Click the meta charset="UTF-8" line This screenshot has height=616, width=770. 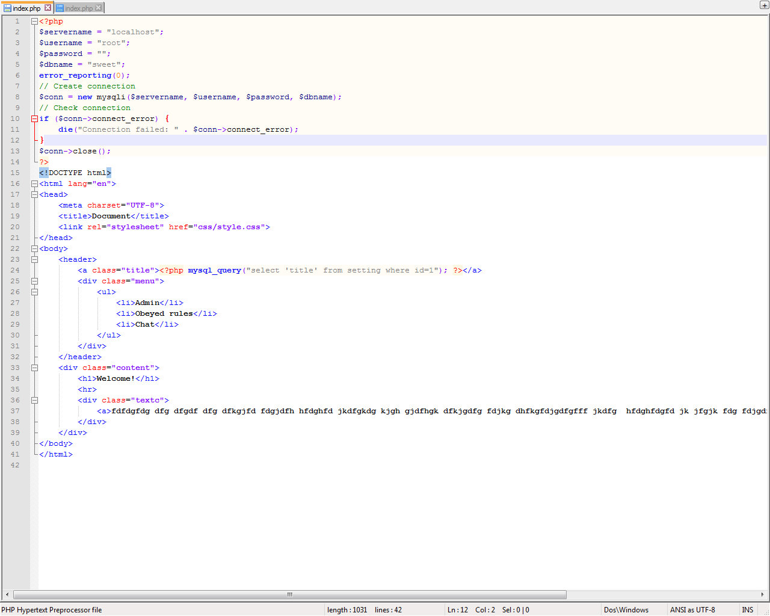111,205
